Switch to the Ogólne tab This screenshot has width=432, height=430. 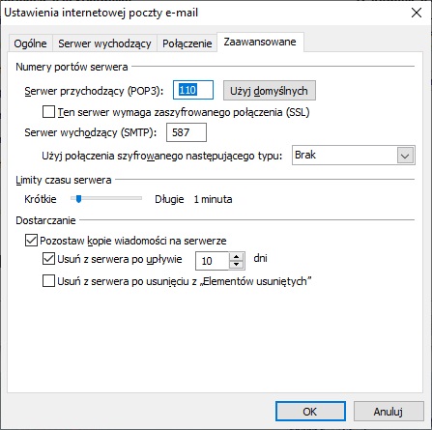(x=30, y=43)
